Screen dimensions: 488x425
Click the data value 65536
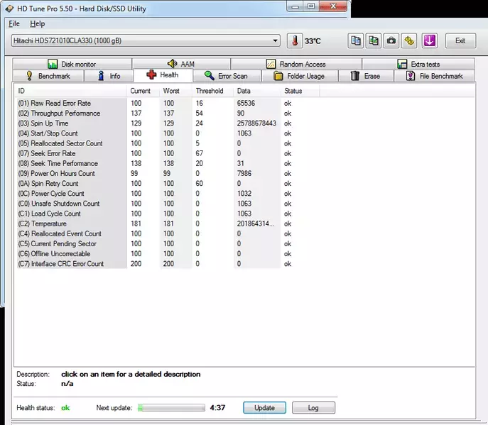point(246,103)
